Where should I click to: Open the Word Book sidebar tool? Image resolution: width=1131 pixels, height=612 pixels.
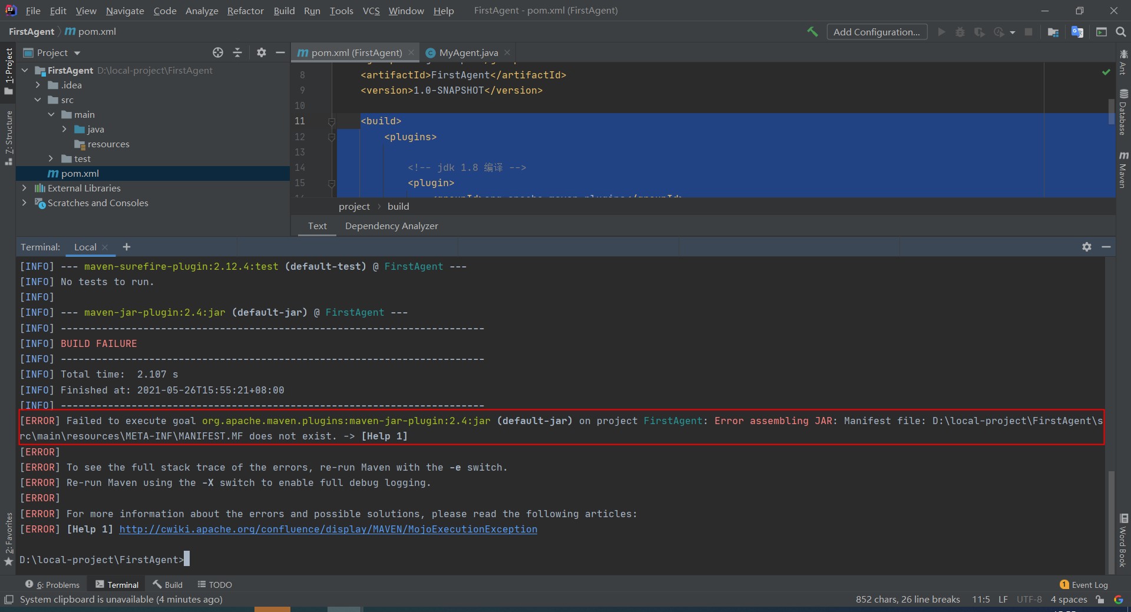[x=1123, y=541]
